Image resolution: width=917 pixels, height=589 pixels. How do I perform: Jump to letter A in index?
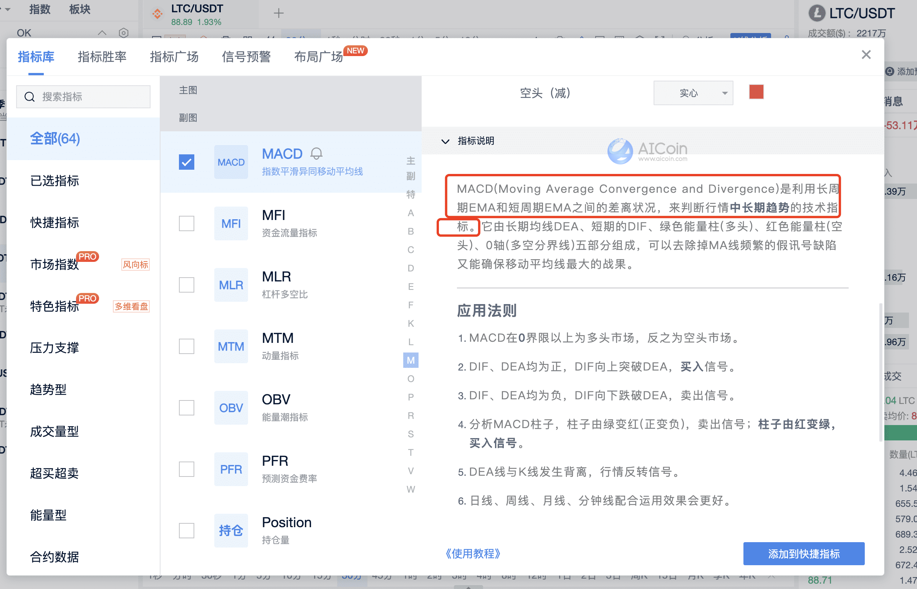pyautogui.click(x=411, y=213)
